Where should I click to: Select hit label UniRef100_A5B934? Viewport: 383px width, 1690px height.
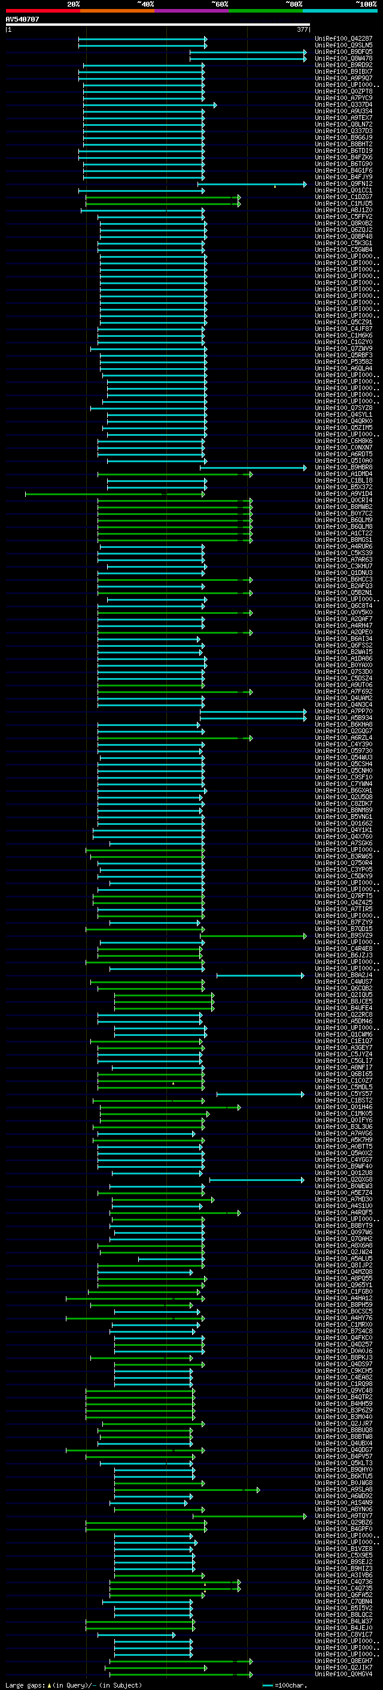click(344, 718)
